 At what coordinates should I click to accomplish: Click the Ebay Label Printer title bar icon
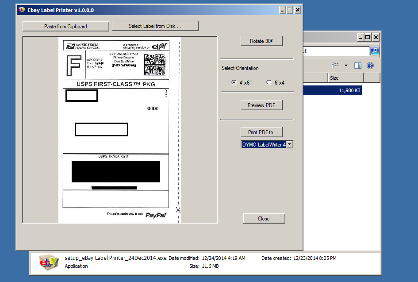click(22, 10)
